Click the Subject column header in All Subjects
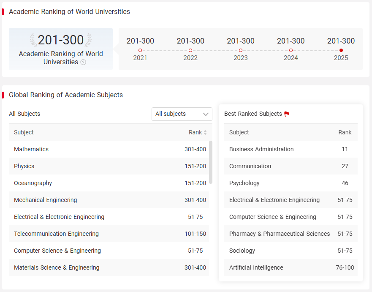This screenshot has width=372, height=292. [24, 132]
